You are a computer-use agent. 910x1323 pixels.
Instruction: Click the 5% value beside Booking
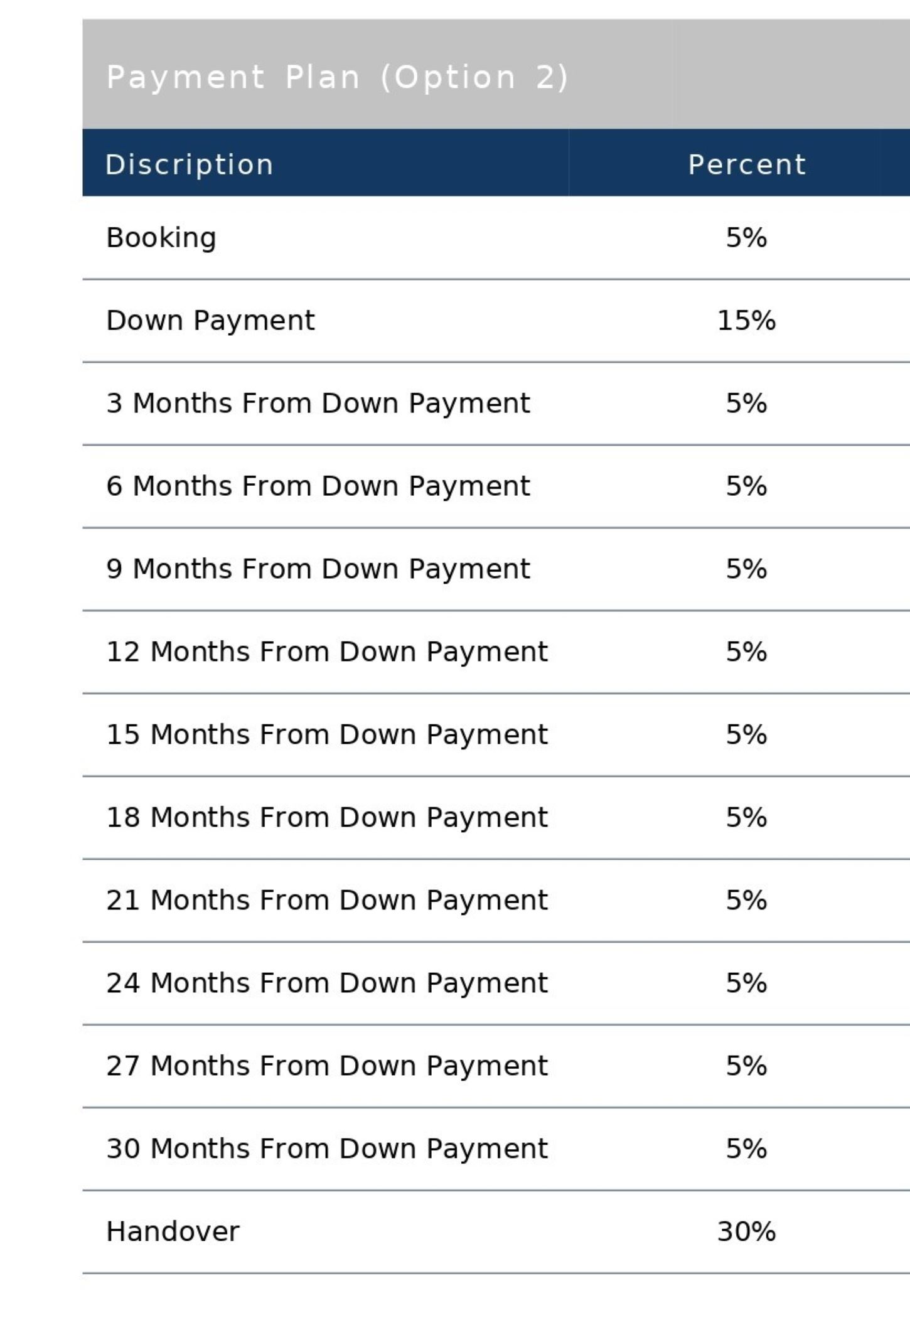click(746, 238)
